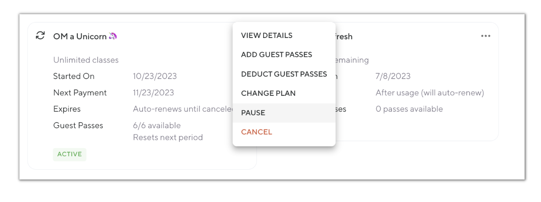Image resolution: width=541 pixels, height=202 pixels.
Task: Click the Resets next period note
Action: pos(168,138)
